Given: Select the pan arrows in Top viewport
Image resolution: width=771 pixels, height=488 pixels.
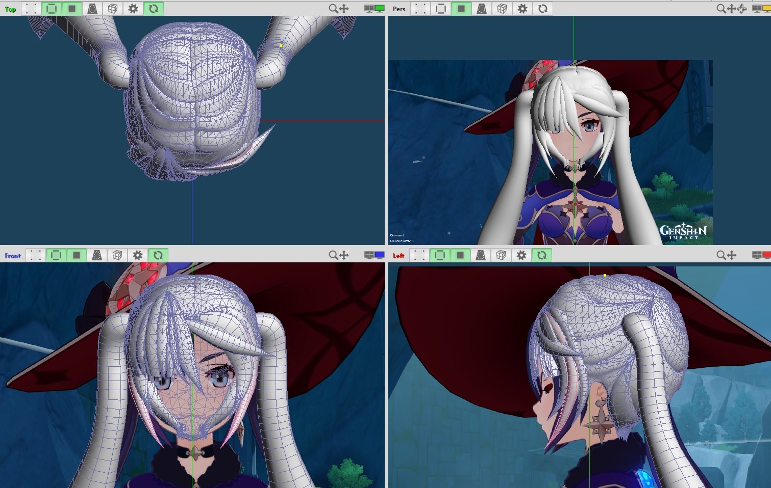Looking at the screenshot, I should click(344, 9).
